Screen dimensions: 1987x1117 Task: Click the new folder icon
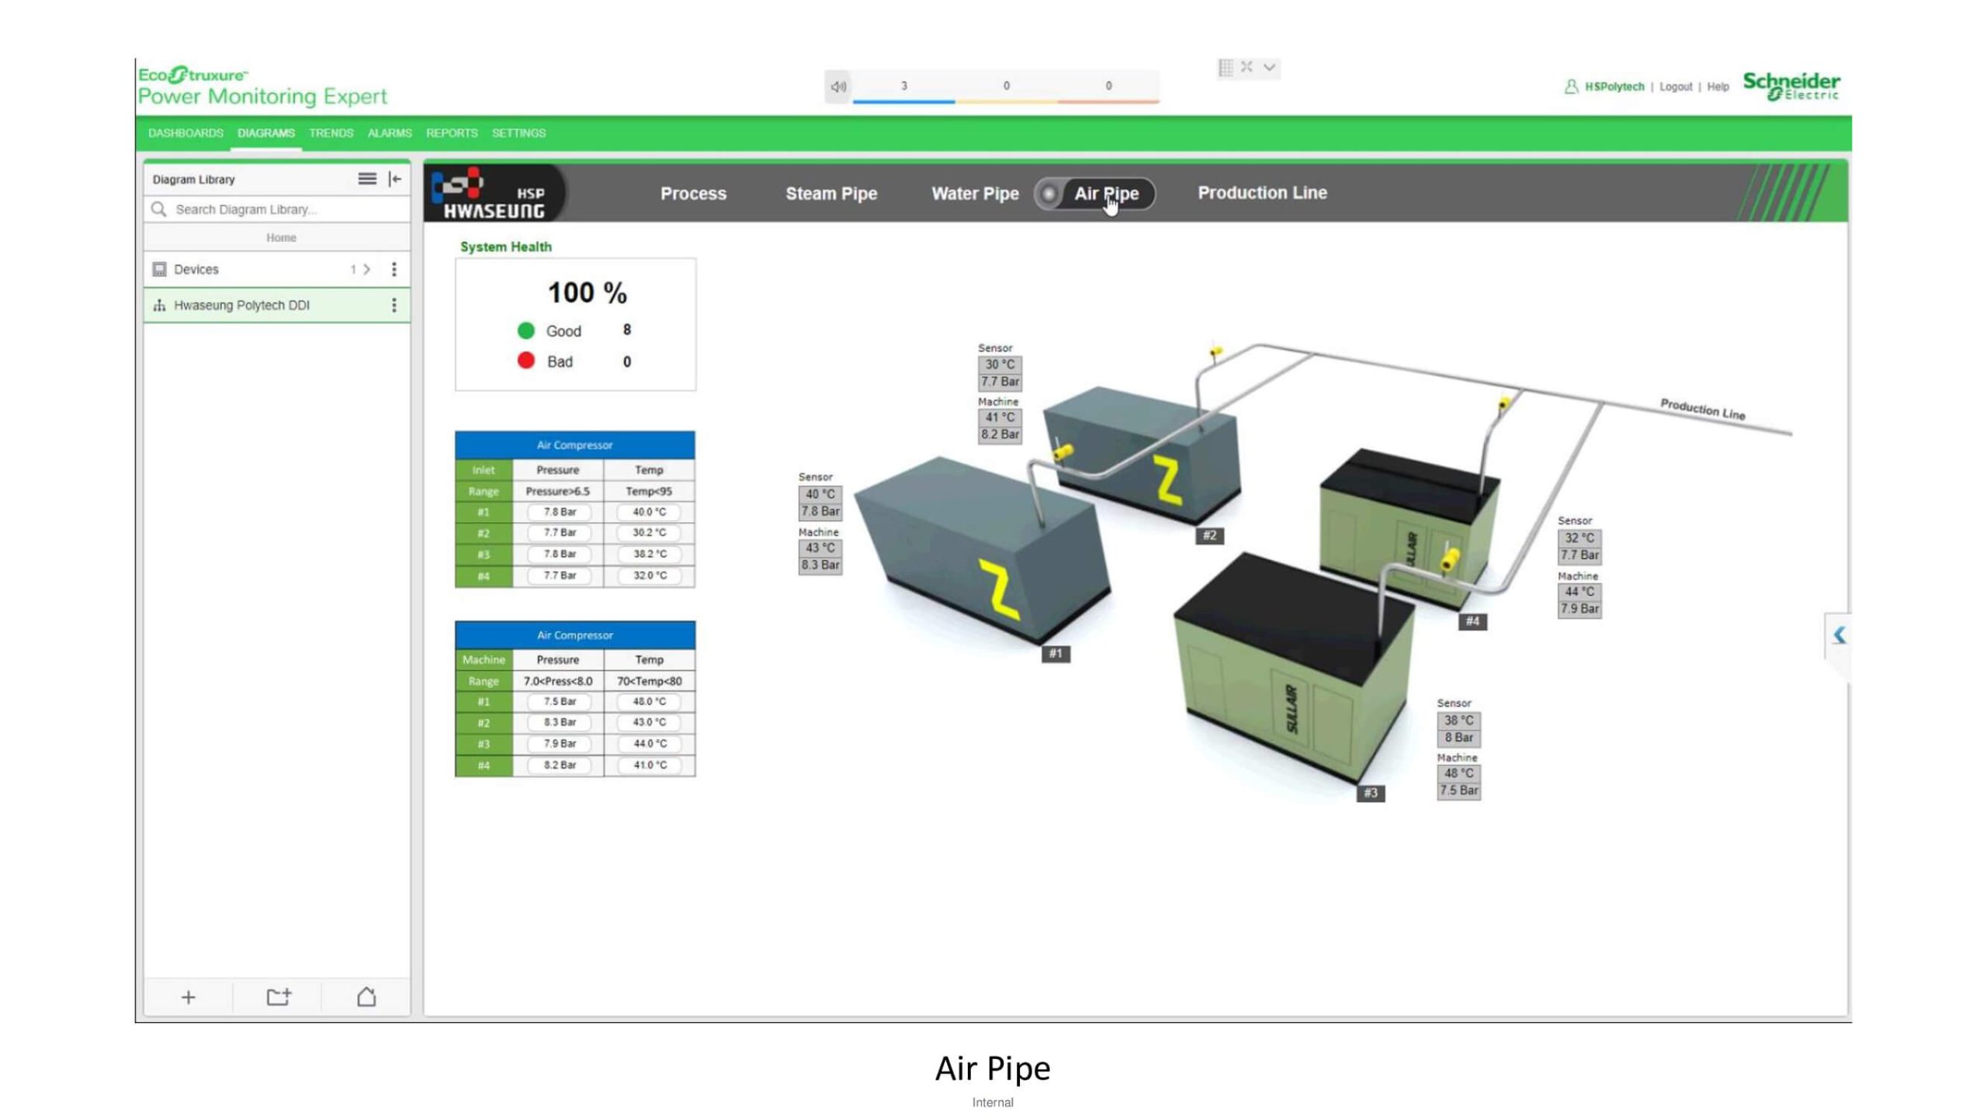point(278,997)
